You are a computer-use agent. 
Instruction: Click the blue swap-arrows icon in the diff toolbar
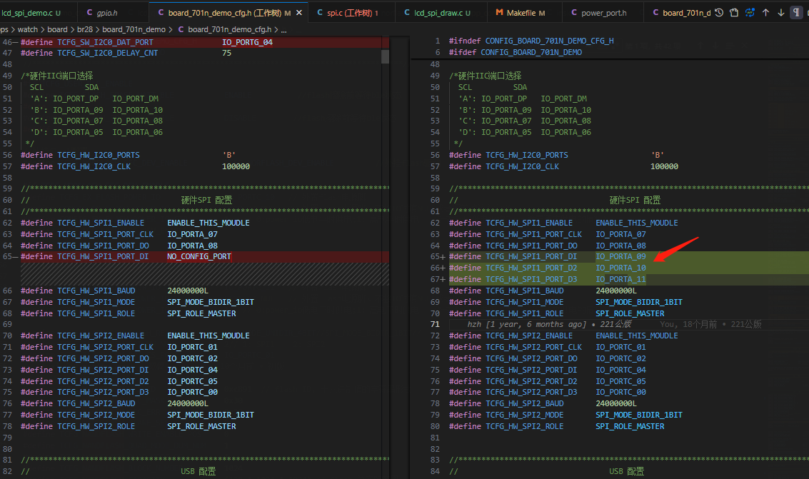(x=750, y=12)
